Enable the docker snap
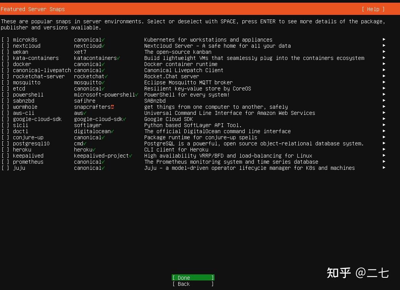Image resolution: width=400 pixels, height=290 pixels. pyautogui.click(x=5, y=64)
